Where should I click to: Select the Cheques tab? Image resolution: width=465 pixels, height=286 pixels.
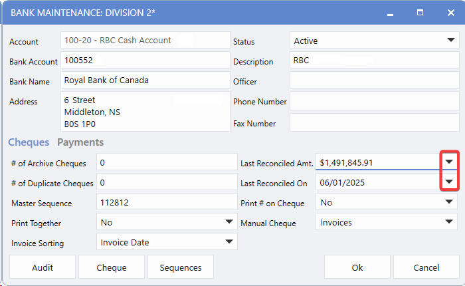[x=29, y=142]
